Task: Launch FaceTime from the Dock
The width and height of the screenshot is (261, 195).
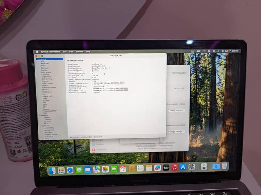Action: pyautogui.click(x=114, y=169)
